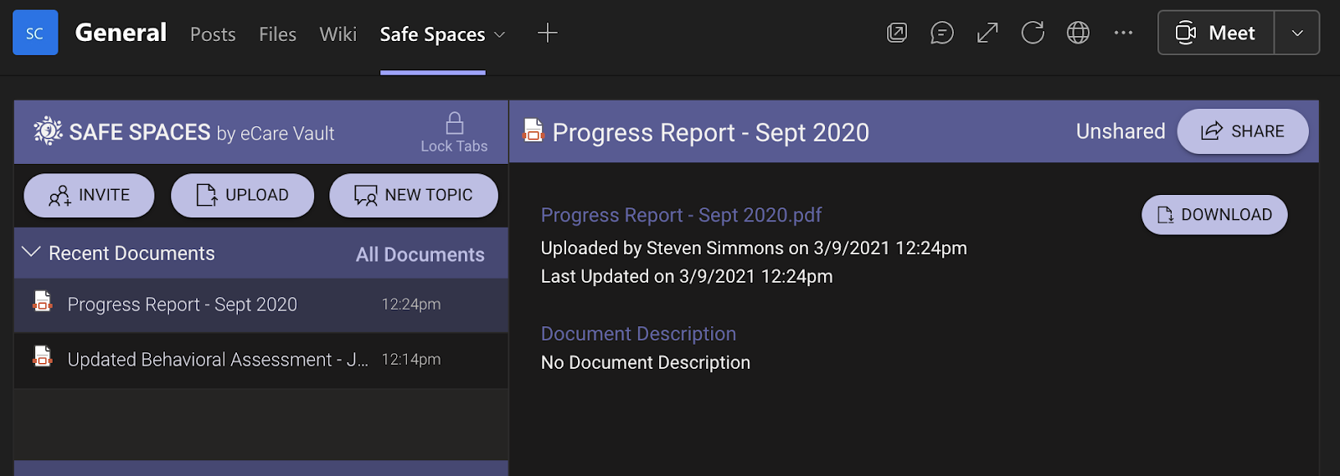Download the Progress Report PDF
1340x476 pixels.
click(1214, 215)
